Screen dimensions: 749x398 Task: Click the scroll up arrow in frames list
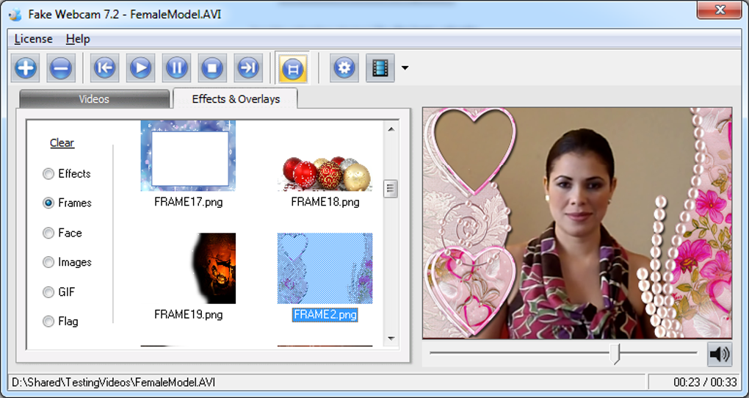(x=391, y=129)
